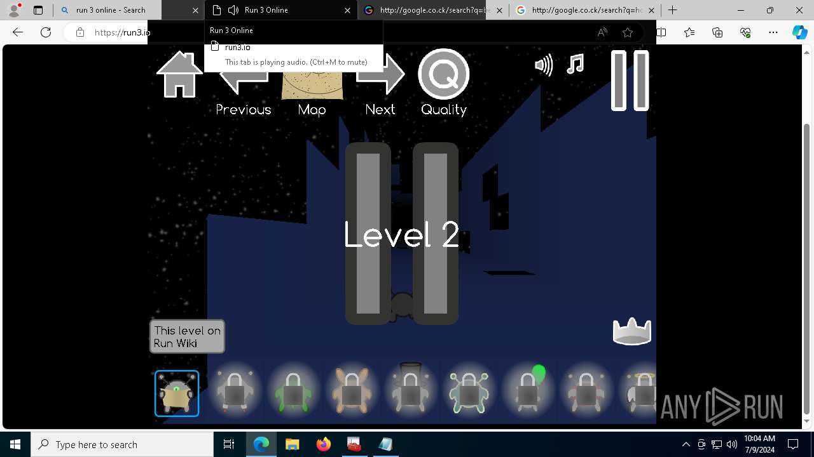The width and height of the screenshot is (814, 457).
Task: Open browser Collections
Action: pyautogui.click(x=717, y=32)
